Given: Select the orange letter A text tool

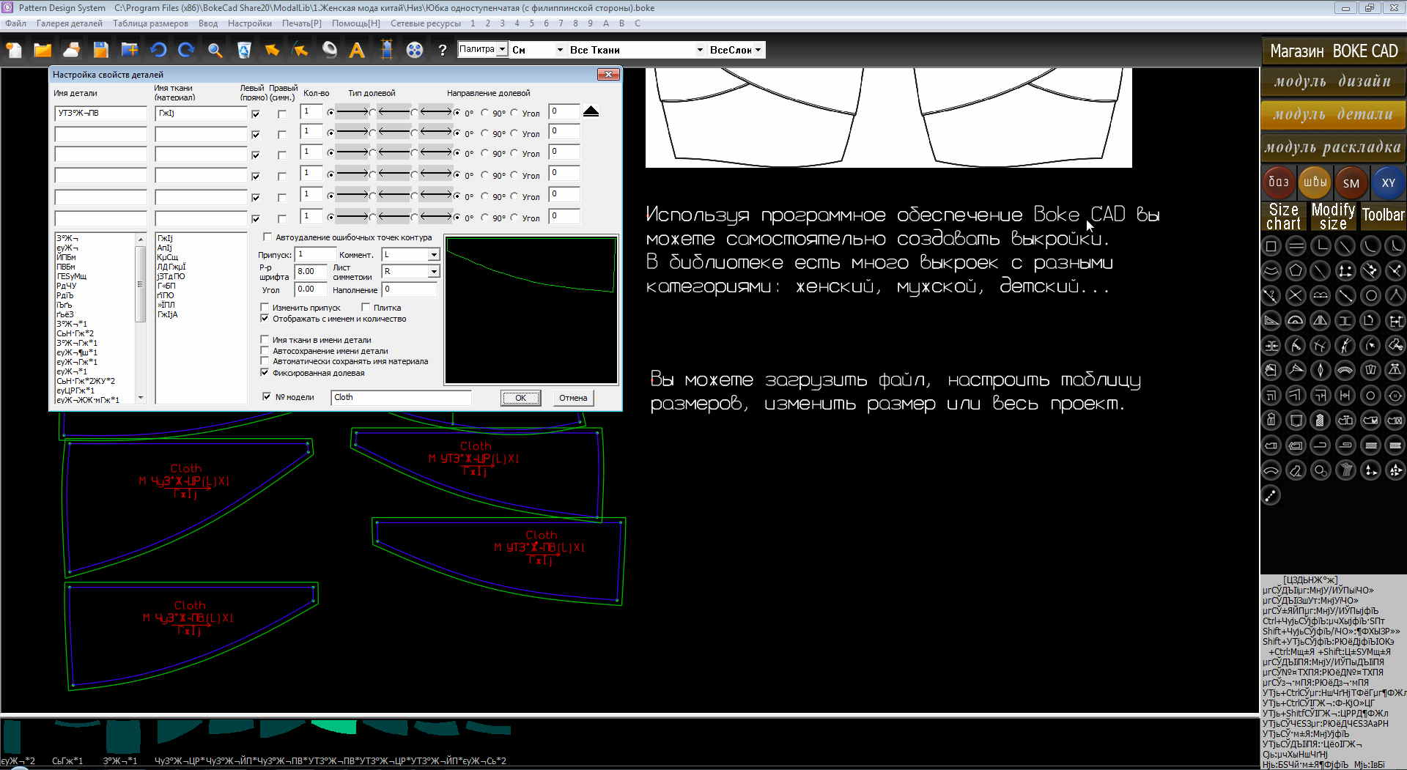Looking at the screenshot, I should pos(357,50).
